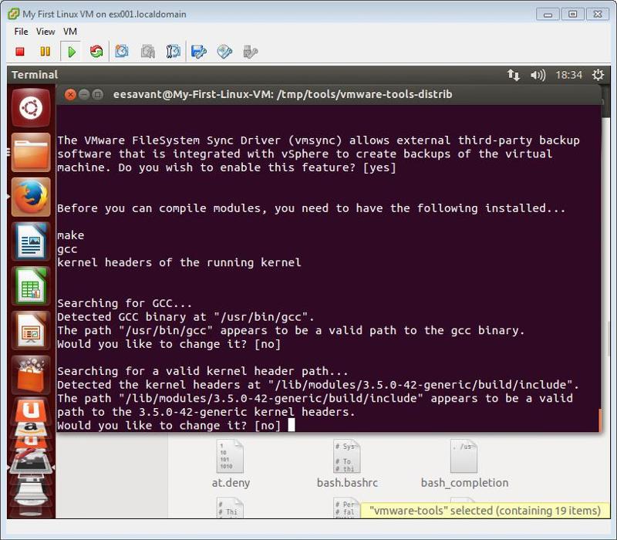Screen dimensions: 617x540
Task: Click the CD/DVD drive connection icon
Action: [x=224, y=52]
